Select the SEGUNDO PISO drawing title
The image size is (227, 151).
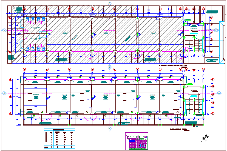[x=178, y=129]
